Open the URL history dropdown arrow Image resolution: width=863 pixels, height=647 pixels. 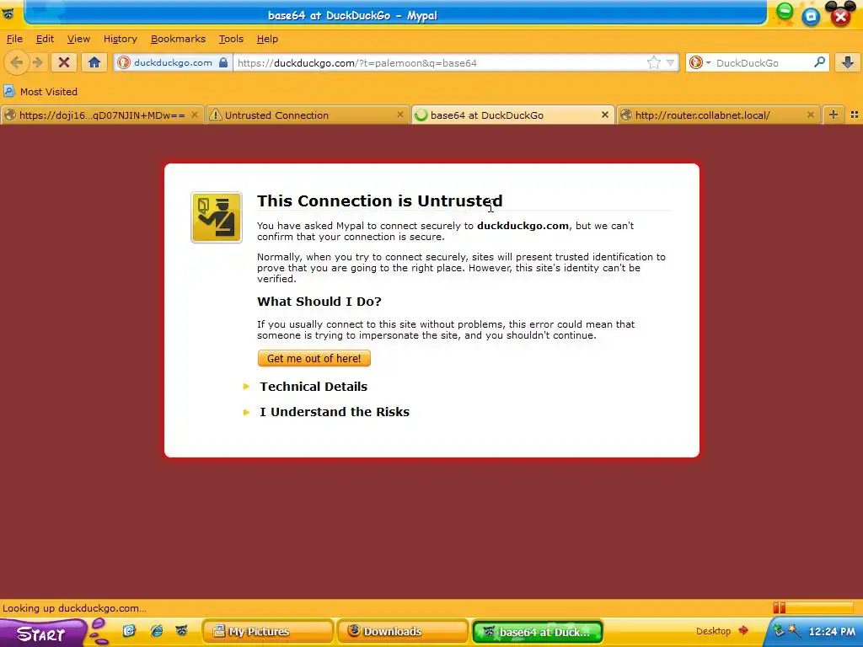coord(670,62)
